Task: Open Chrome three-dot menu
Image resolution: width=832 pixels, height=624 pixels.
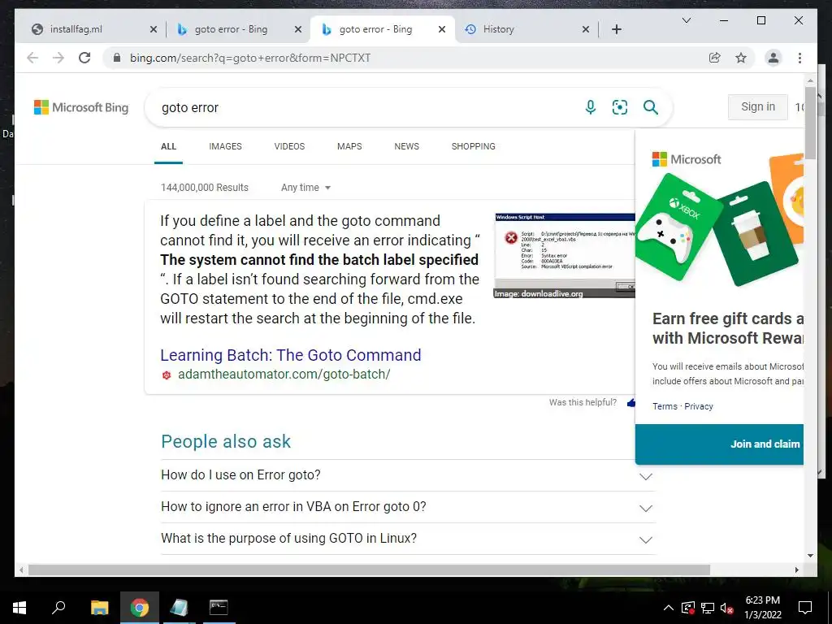Action: coord(799,58)
